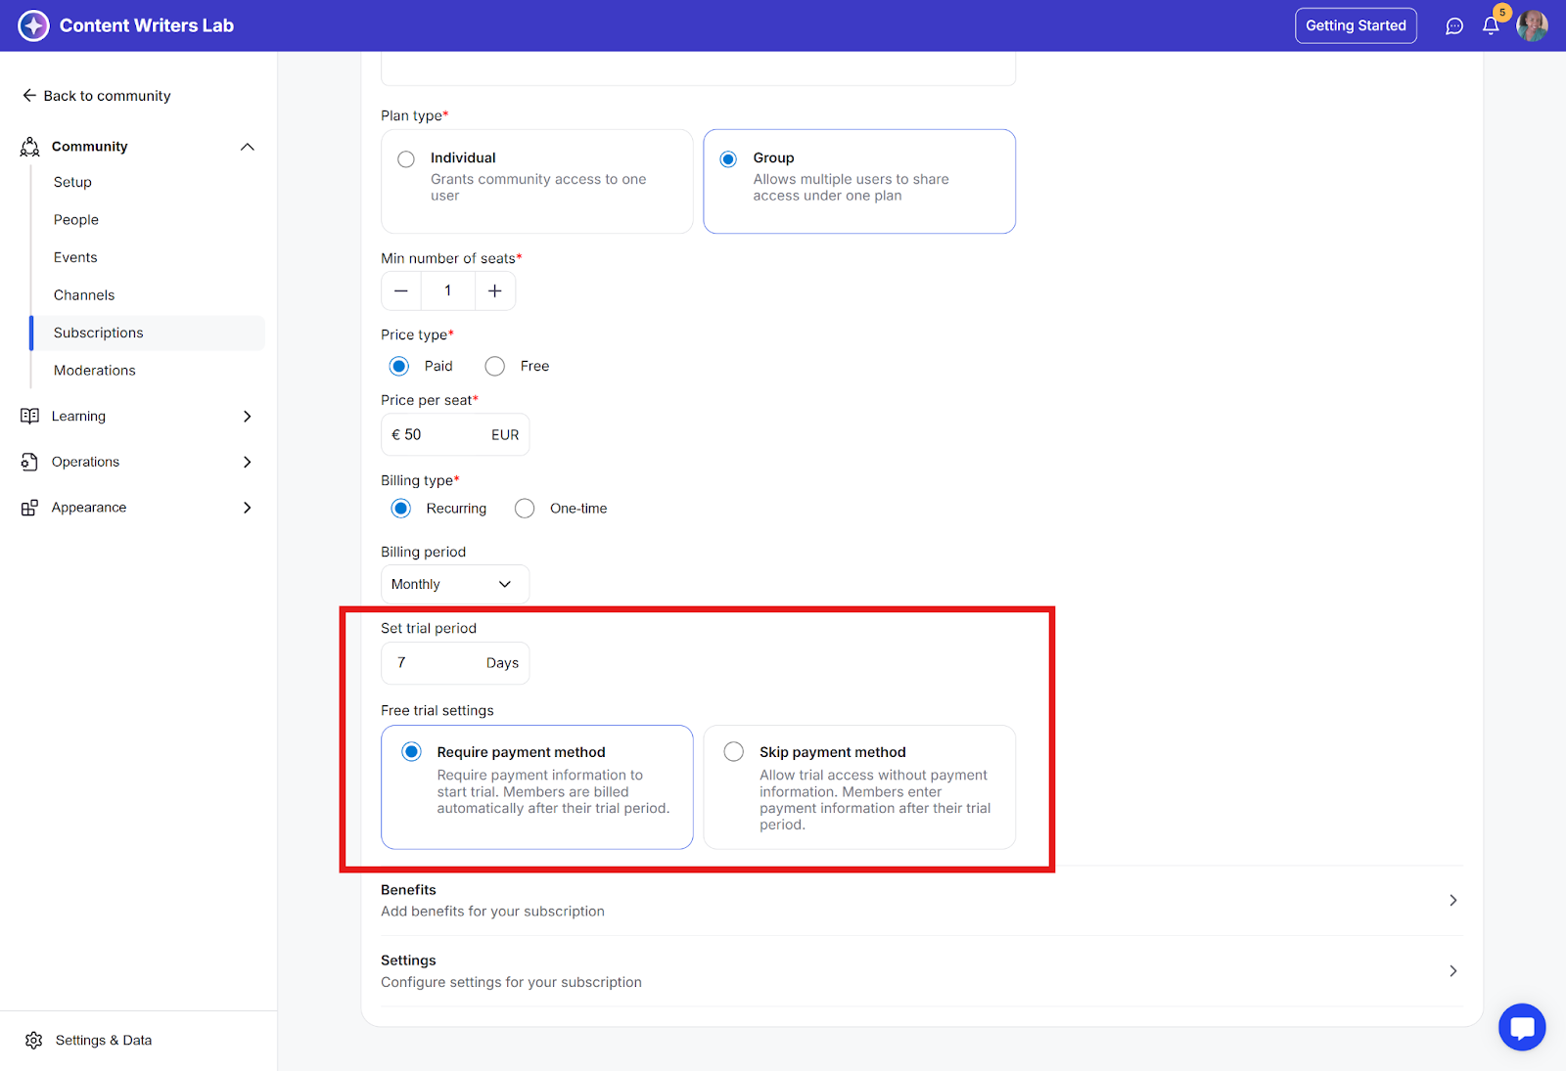Expand the Appearance sidebar section

[x=248, y=508]
